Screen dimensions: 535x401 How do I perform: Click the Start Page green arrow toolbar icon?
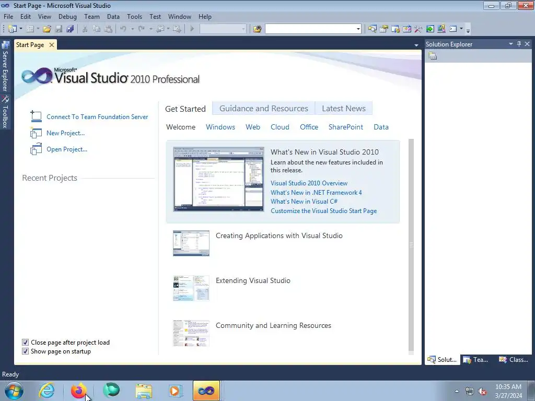coord(430,29)
